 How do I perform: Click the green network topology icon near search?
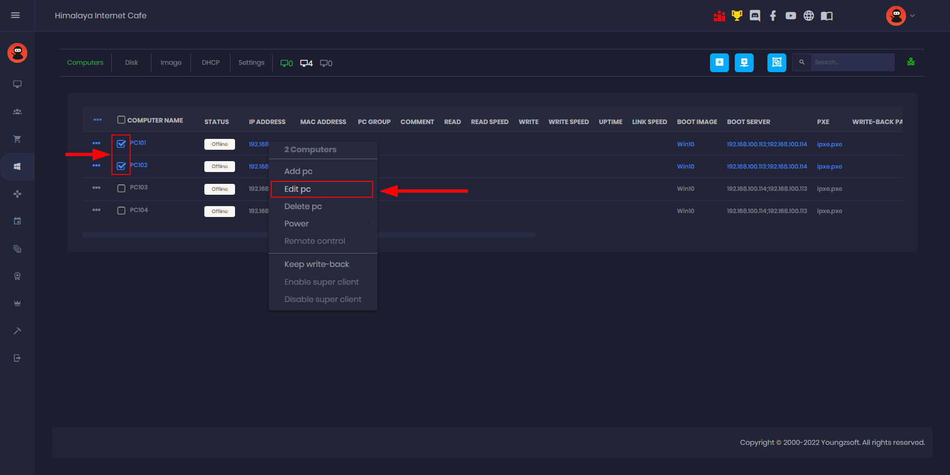911,61
